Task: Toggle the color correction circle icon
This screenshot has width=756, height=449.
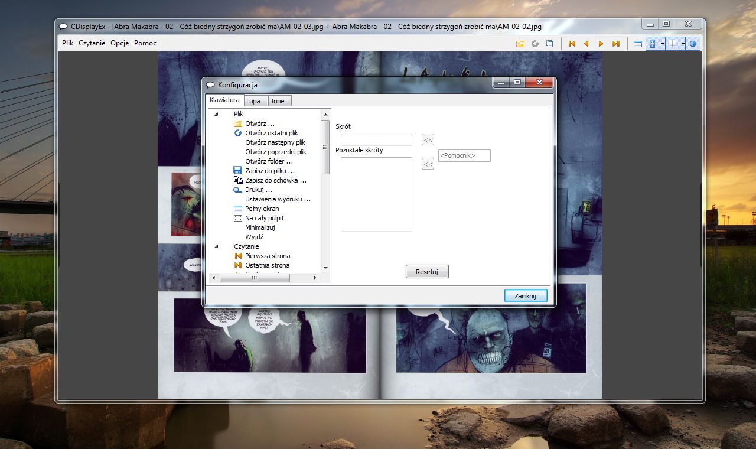Action: coord(693,44)
